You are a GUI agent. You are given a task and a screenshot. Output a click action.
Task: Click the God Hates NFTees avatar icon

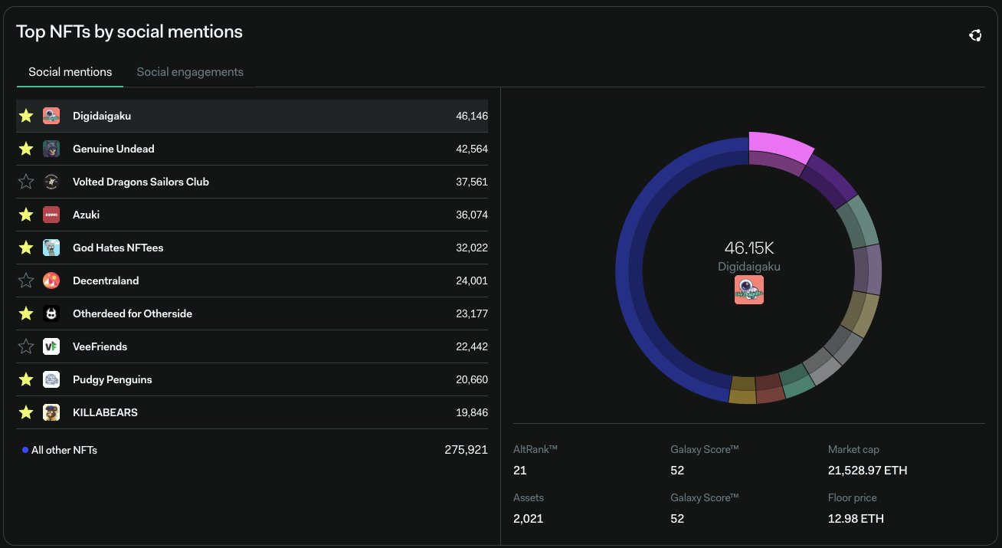[x=51, y=248]
